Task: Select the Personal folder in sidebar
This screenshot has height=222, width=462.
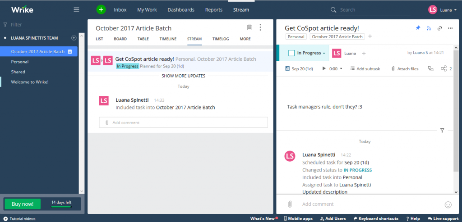Action: click(20, 62)
